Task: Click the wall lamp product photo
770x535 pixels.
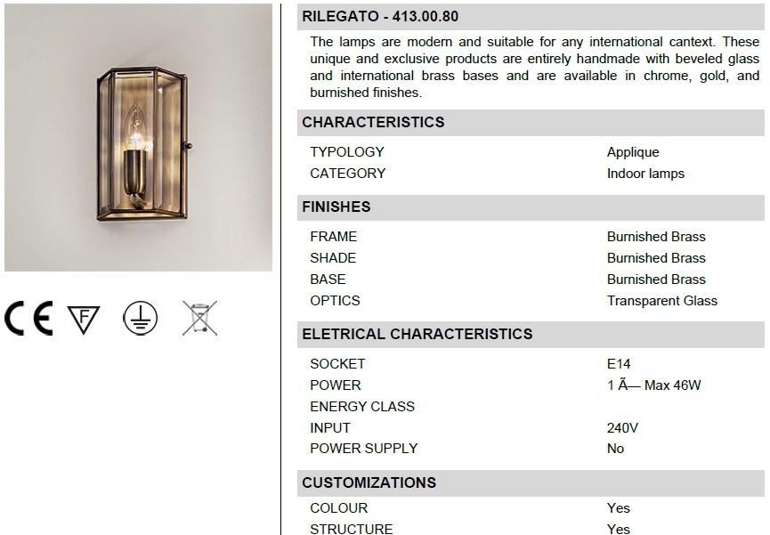Action: tap(139, 138)
